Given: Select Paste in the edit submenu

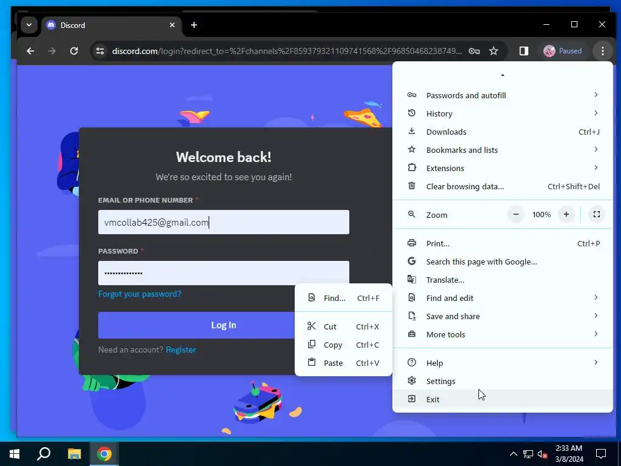Looking at the screenshot, I should pyautogui.click(x=343, y=363).
